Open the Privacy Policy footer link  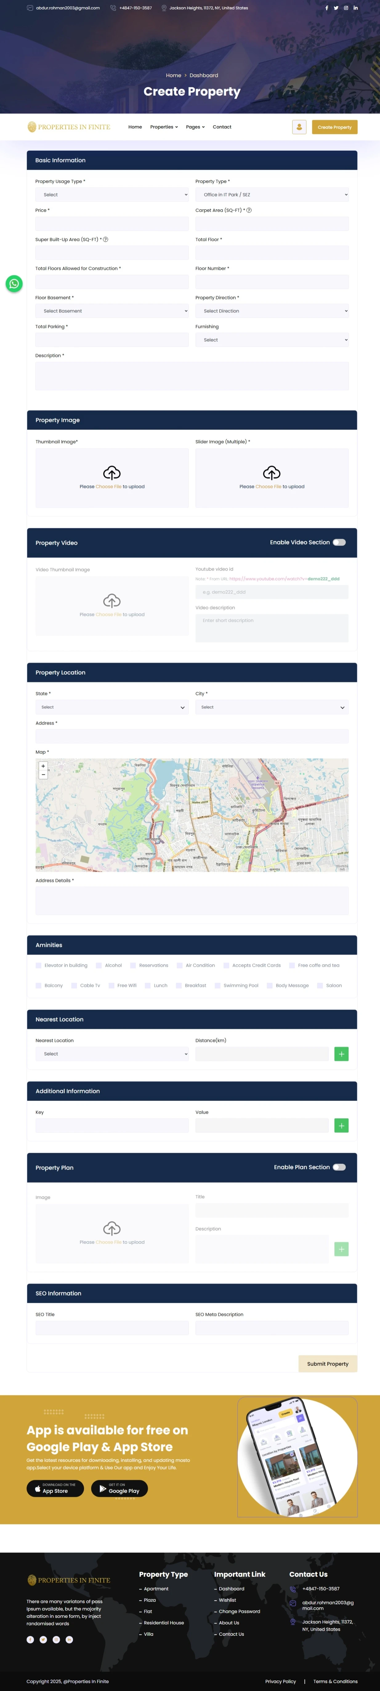[x=281, y=1681]
